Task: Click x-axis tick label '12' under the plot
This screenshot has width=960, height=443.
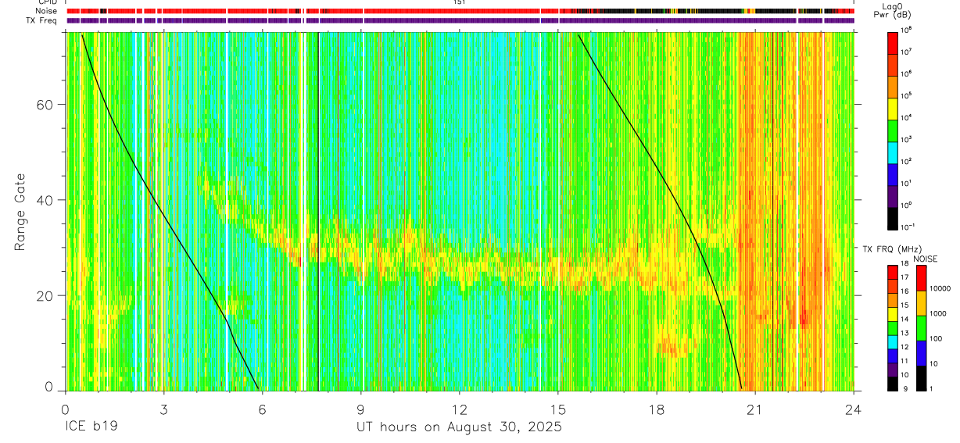Action: 460,409
